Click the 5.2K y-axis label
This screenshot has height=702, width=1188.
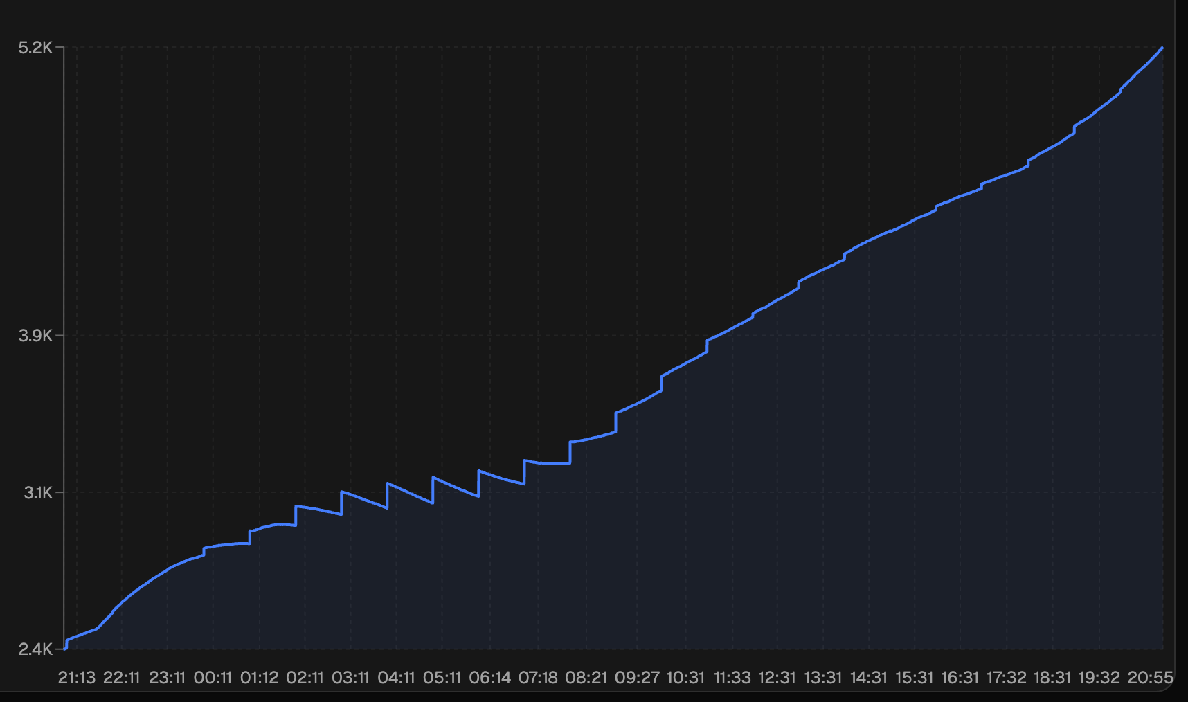click(x=35, y=48)
